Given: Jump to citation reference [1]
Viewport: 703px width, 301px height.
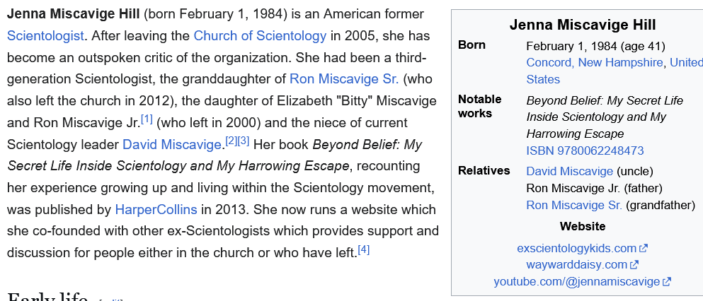Looking at the screenshot, I should click(x=147, y=119).
